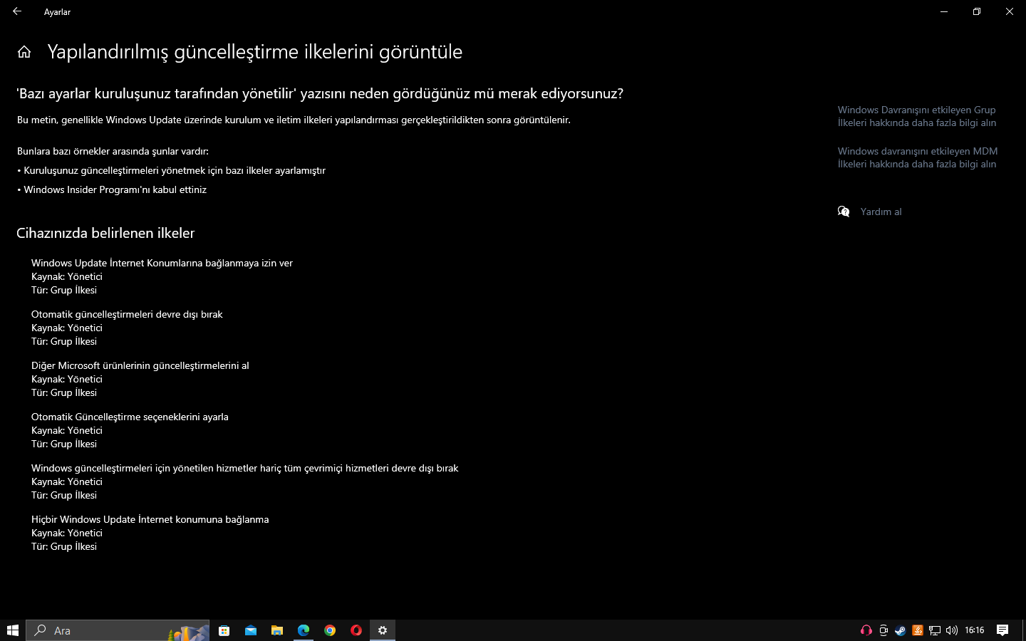Switch to Microsoft Edge on the taskbar
Viewport: 1026px width, 641px height.
pyautogui.click(x=304, y=630)
